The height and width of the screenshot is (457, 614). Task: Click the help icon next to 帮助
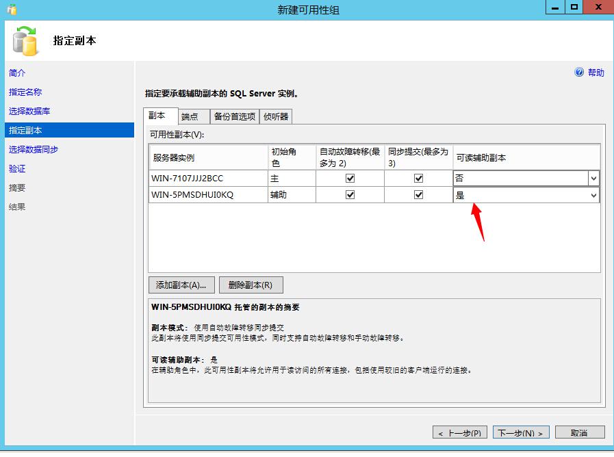coord(579,72)
